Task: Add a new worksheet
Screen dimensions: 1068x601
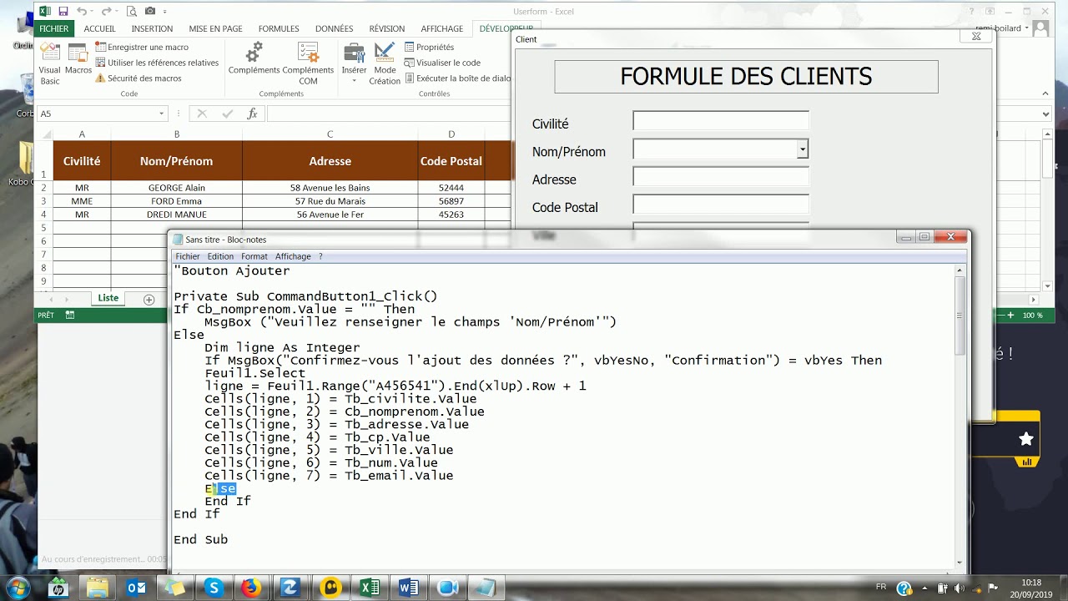Action: 149,299
